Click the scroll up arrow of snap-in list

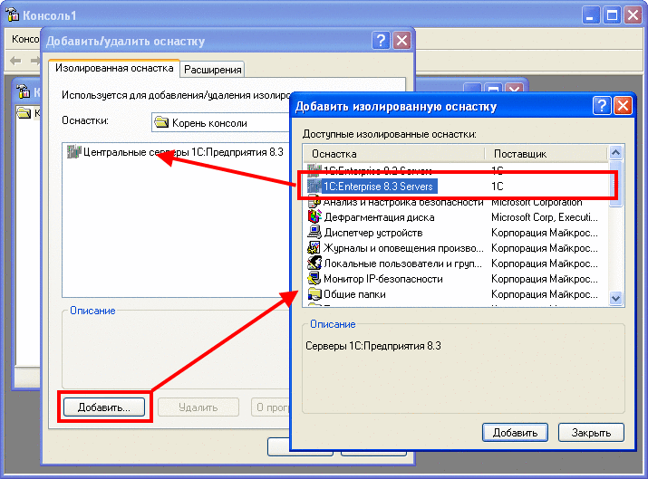point(615,152)
